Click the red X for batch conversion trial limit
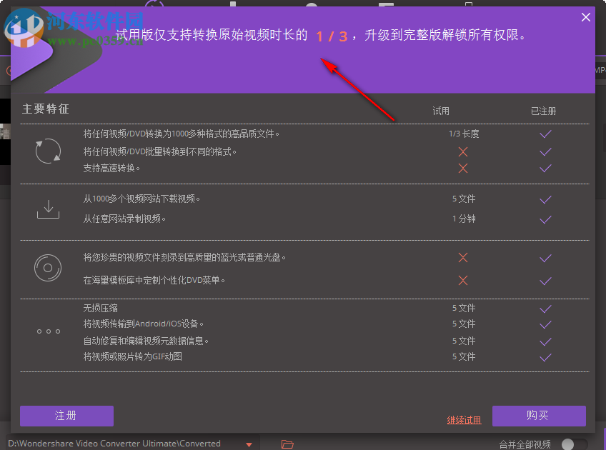Screen dimensions: 606x450 [x=463, y=151]
